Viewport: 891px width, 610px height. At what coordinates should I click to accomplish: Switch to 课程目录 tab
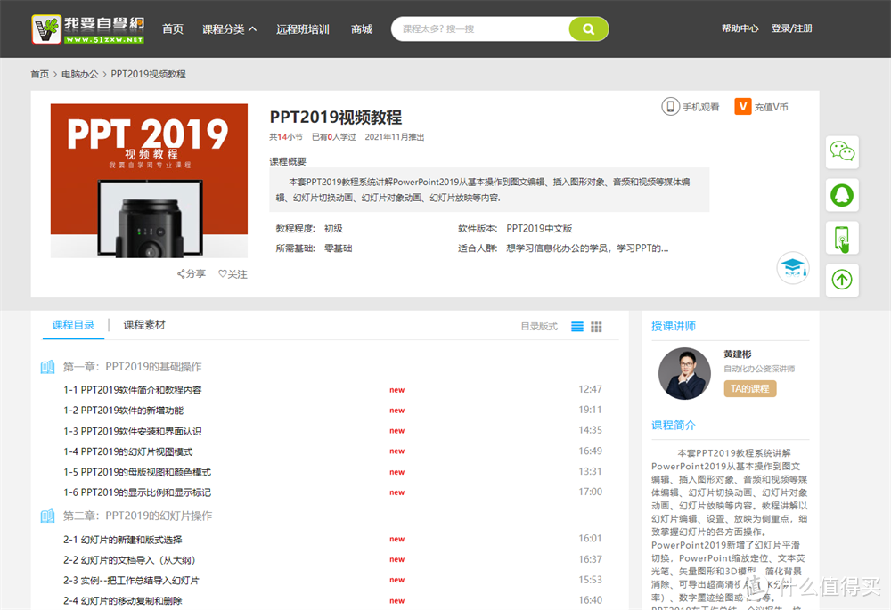point(73,325)
